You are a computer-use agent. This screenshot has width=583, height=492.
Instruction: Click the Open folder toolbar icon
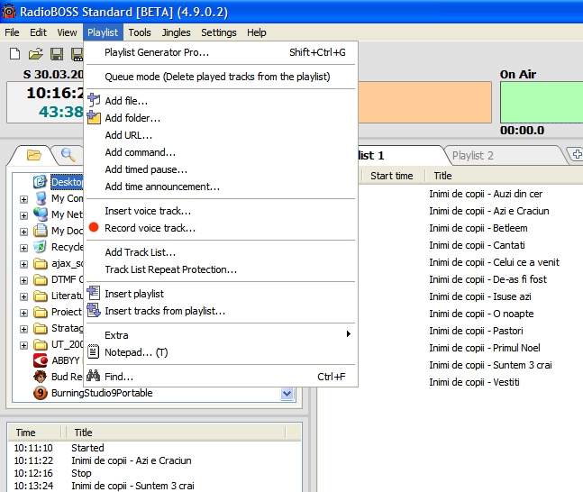coord(36,54)
